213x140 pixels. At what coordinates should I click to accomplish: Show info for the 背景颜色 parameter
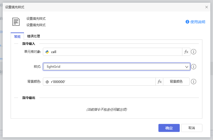[194, 82]
